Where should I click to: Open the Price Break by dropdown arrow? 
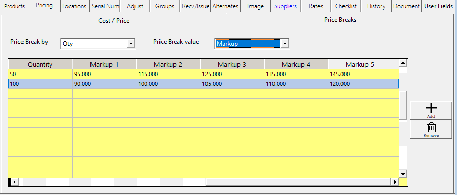pos(131,44)
